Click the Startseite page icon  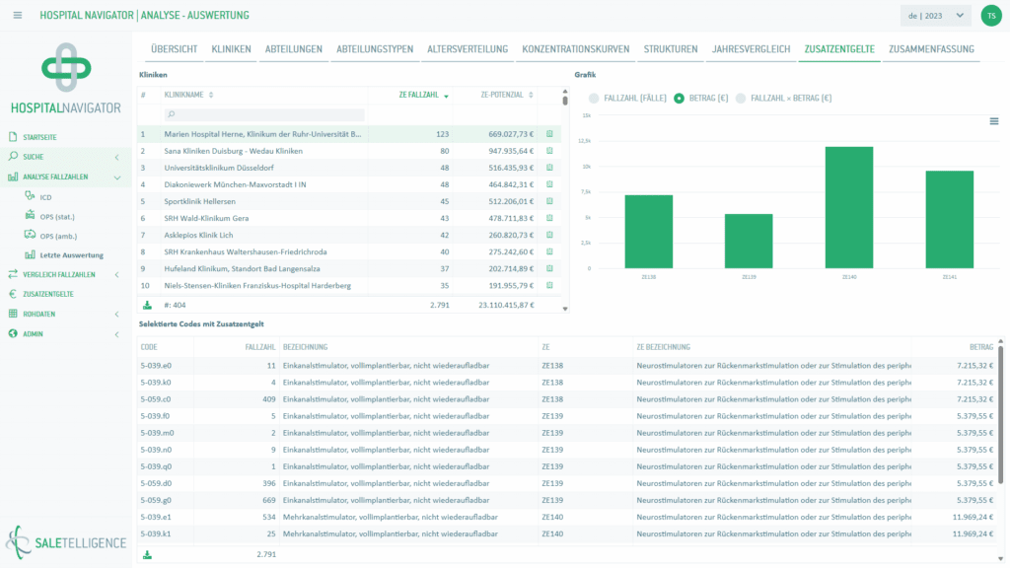point(13,136)
